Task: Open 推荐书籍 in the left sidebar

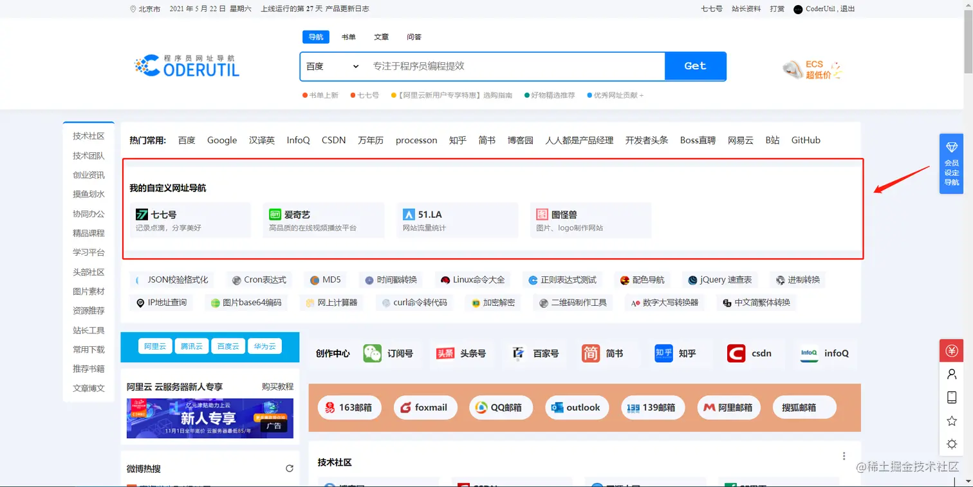Action: (89, 369)
